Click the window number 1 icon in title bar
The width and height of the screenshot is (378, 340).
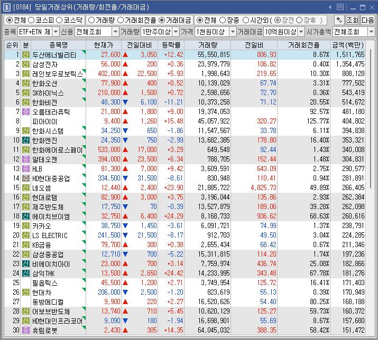click(x=6, y=7)
